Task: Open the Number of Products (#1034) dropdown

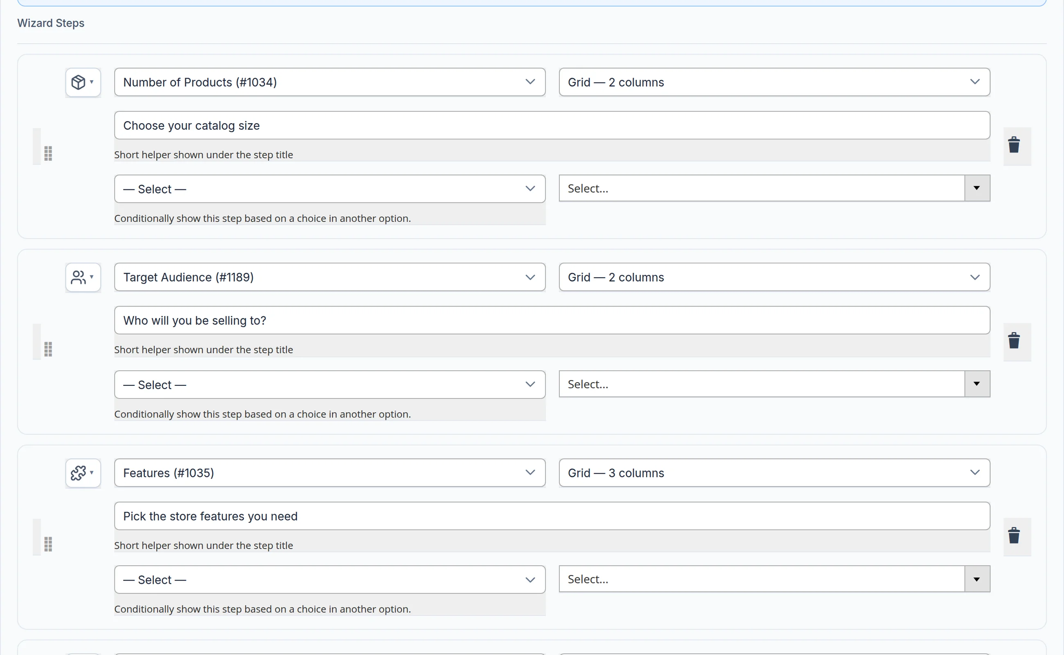Action: [330, 82]
